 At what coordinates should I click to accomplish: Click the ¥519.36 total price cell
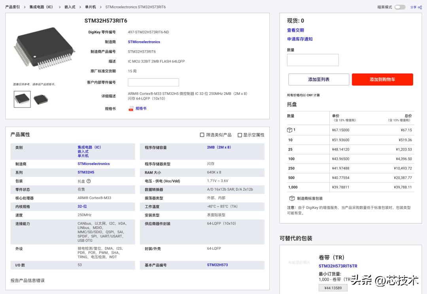pos(405,140)
